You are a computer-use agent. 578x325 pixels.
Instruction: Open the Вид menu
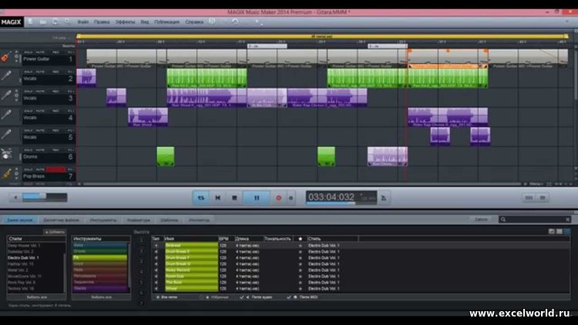point(145,22)
